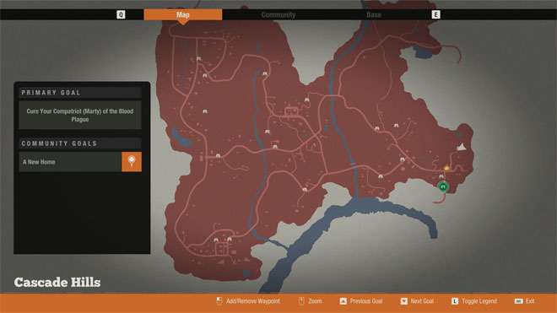The height and width of the screenshot is (313, 557).
Task: Select the large central building complex icon
Action: point(291,111)
